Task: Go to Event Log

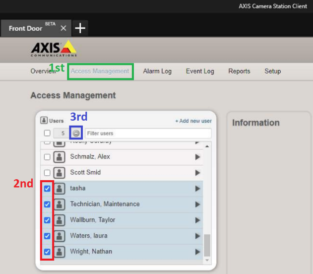Action: pyautogui.click(x=200, y=71)
